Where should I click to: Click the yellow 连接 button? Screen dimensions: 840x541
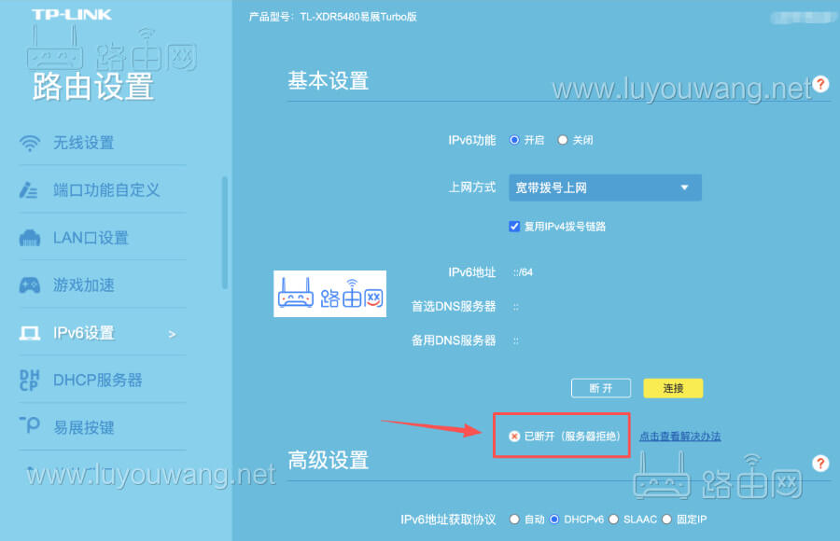pos(673,388)
